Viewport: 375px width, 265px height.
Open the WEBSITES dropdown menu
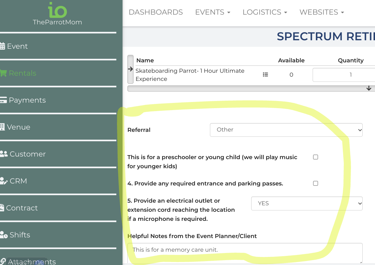click(321, 12)
